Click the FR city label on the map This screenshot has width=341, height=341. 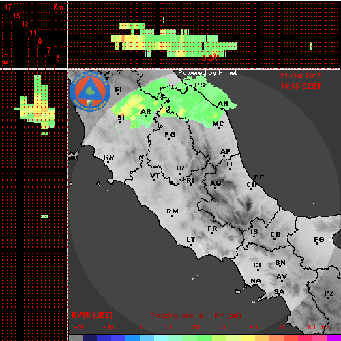tap(212, 228)
